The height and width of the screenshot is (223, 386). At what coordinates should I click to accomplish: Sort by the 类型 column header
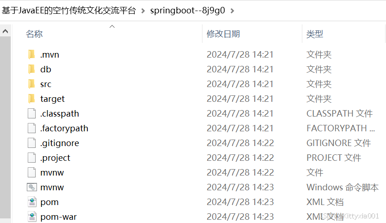pyautogui.click(x=315, y=34)
